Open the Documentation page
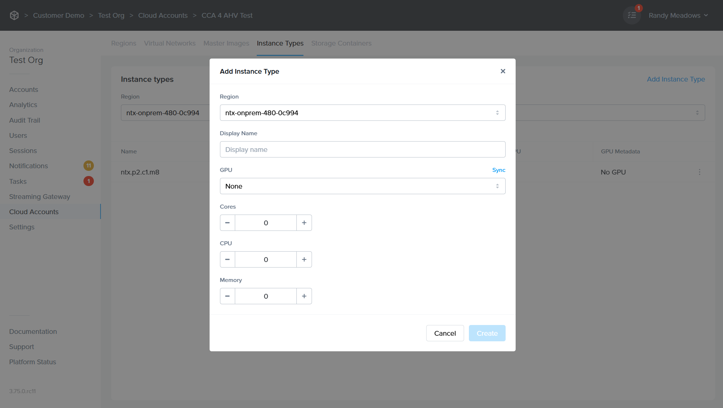Image resolution: width=723 pixels, height=408 pixels. coord(33,331)
